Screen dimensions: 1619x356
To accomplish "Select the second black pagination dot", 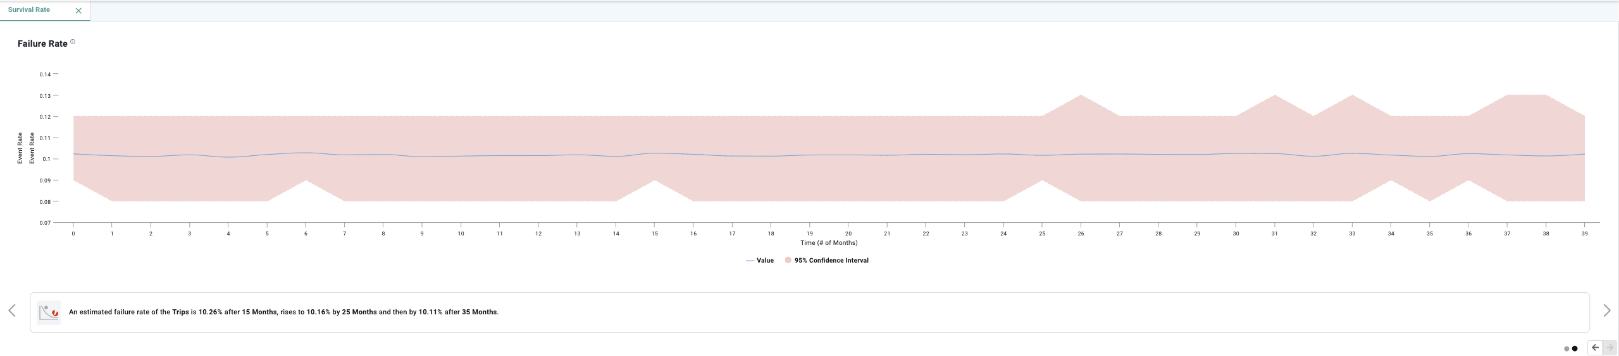I will (1575, 348).
